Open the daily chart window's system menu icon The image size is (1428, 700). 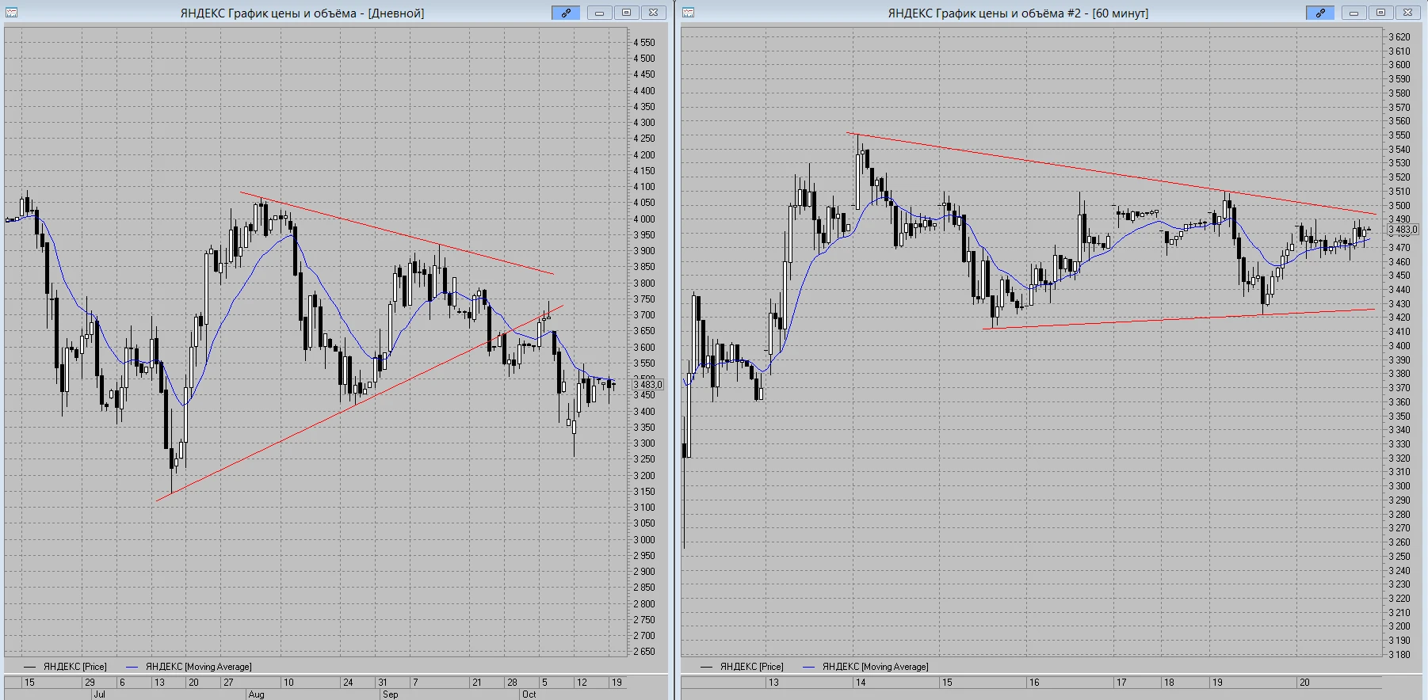point(12,13)
